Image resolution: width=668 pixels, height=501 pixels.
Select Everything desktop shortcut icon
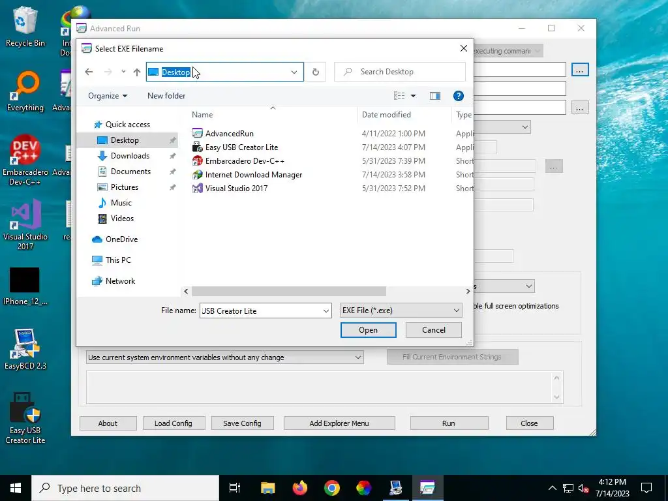click(x=25, y=91)
